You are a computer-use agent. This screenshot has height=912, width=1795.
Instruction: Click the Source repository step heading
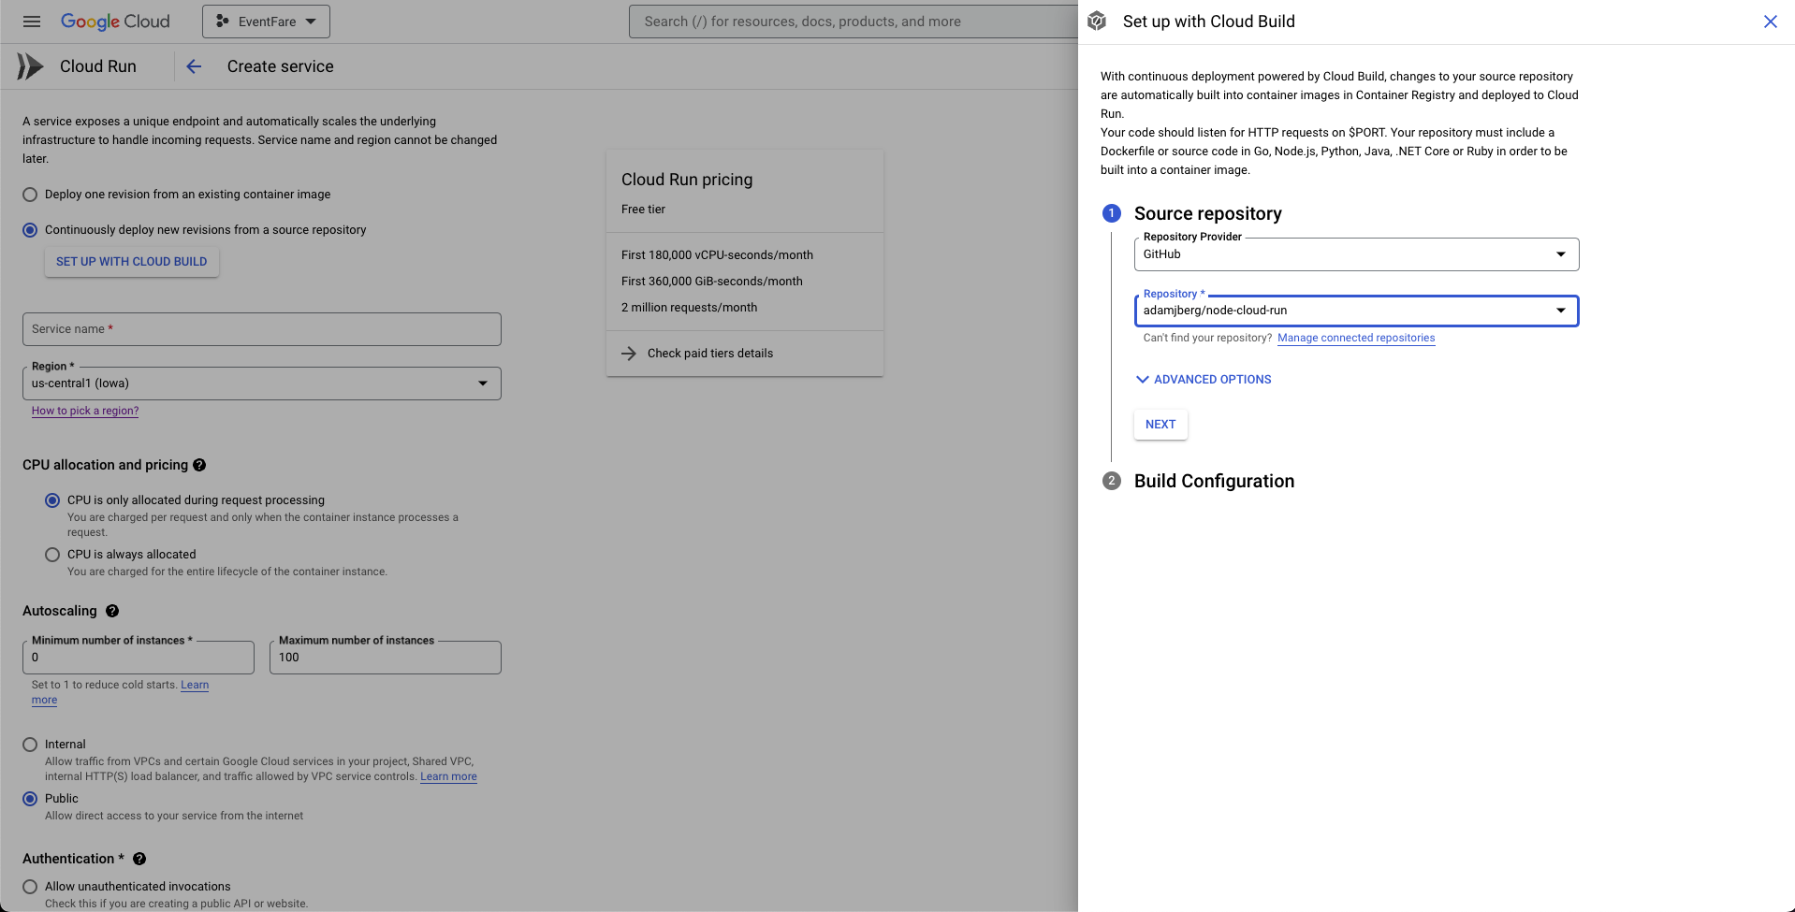tap(1207, 213)
